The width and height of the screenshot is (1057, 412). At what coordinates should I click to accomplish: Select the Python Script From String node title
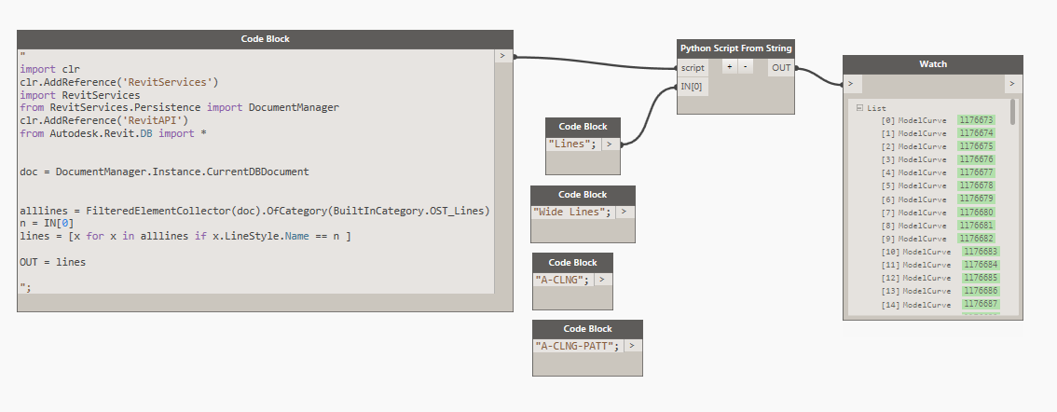pyautogui.click(x=735, y=48)
